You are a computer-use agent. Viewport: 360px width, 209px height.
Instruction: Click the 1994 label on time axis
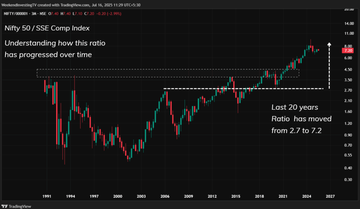(70, 196)
